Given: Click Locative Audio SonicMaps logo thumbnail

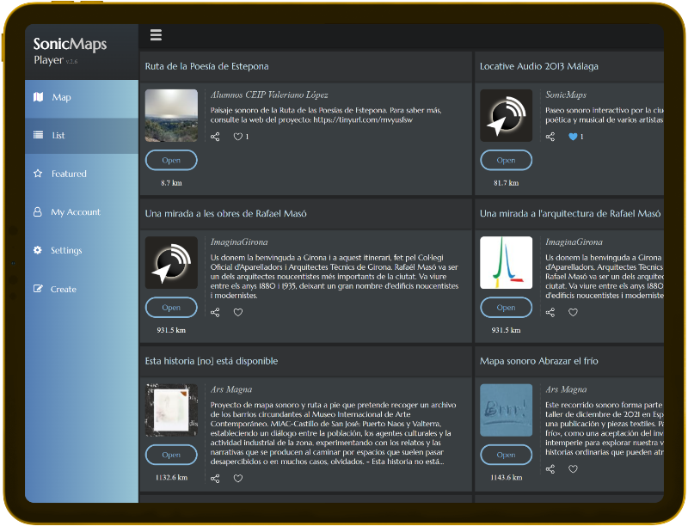Looking at the screenshot, I should (x=506, y=115).
